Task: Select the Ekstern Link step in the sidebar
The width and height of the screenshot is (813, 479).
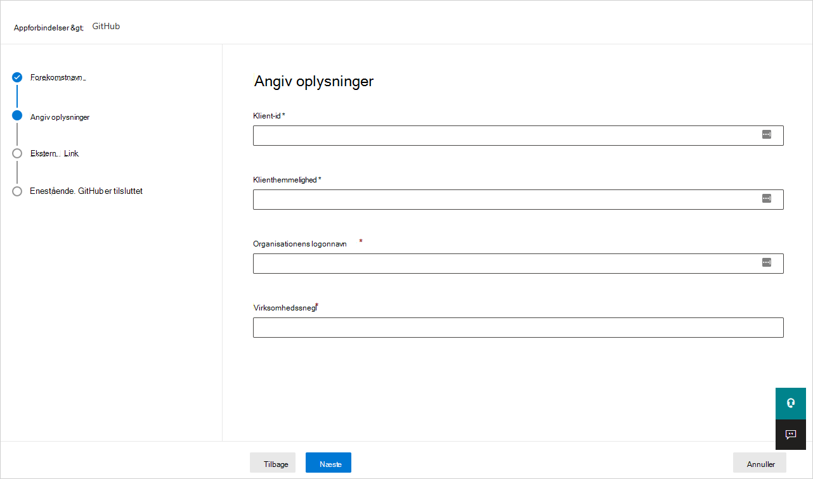Action: click(55, 153)
